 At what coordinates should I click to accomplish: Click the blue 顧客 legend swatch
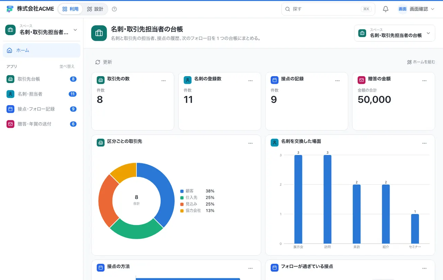coord(182,191)
